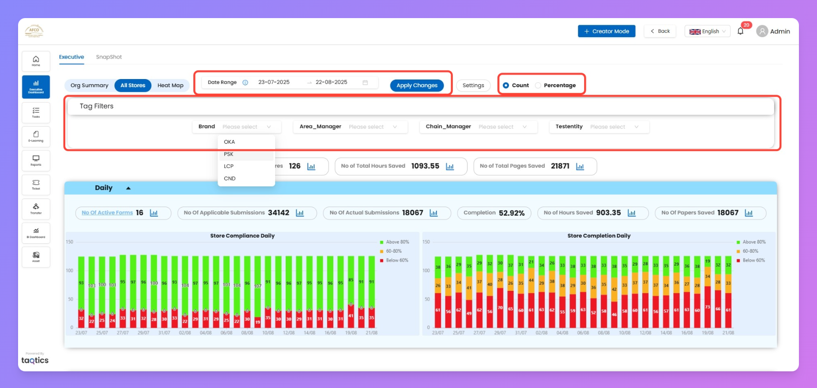Screen dimensions: 817x388
Task: Open the Ticket sidebar icon
Action: [x=36, y=185]
